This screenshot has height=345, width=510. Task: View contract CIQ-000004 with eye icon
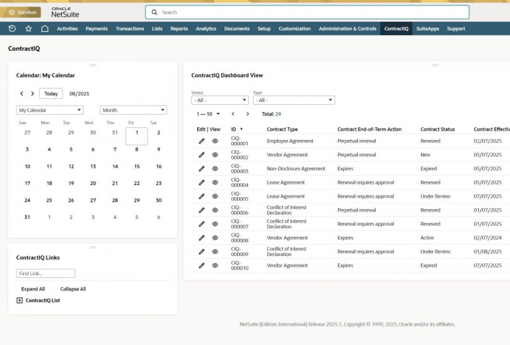point(215,182)
